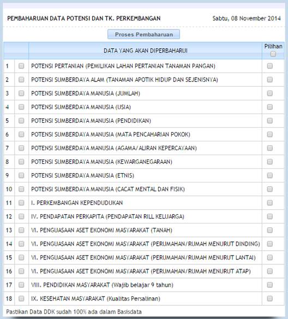Image resolution: width=288 pixels, height=319 pixels.
Task: Select right checkbox for Rumah Menurut Lantai row
Action: click(269, 257)
